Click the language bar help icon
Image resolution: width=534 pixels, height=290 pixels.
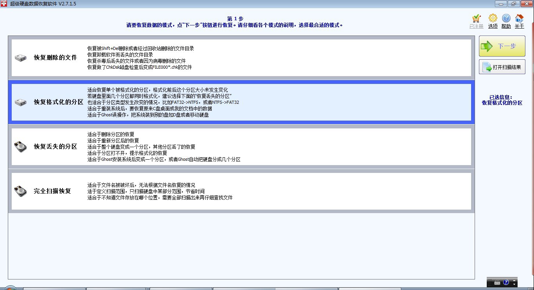click(506, 282)
